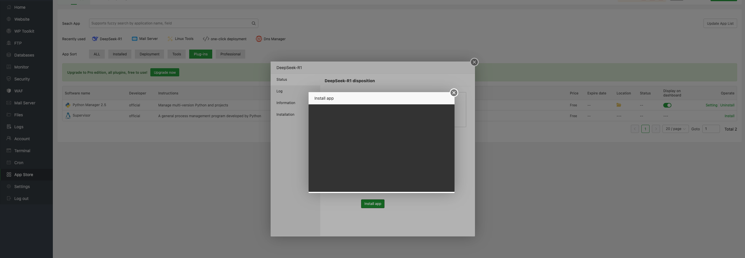This screenshot has width=745, height=258.
Task: Open Databases icon in sidebar
Action: [x=9, y=55]
